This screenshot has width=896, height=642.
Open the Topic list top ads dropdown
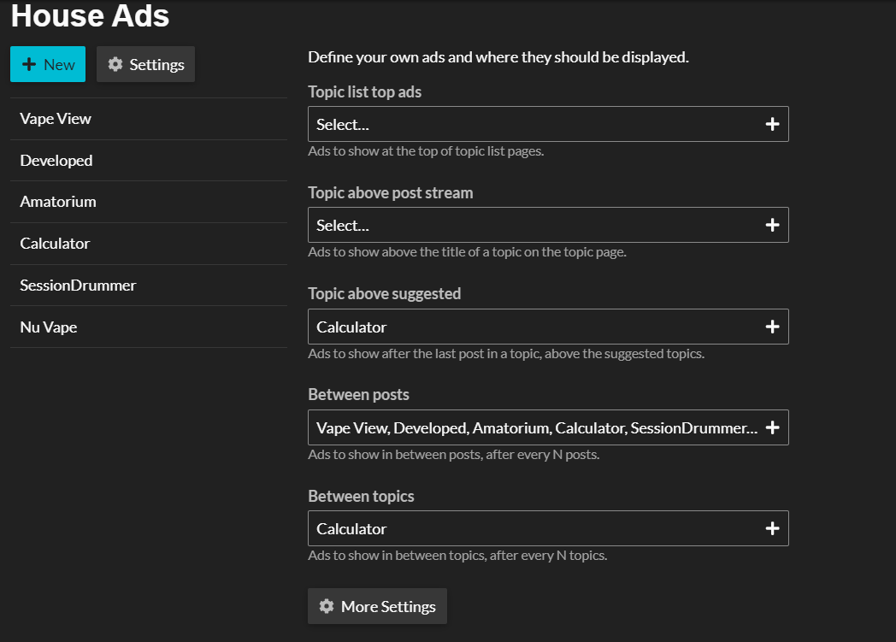(548, 124)
